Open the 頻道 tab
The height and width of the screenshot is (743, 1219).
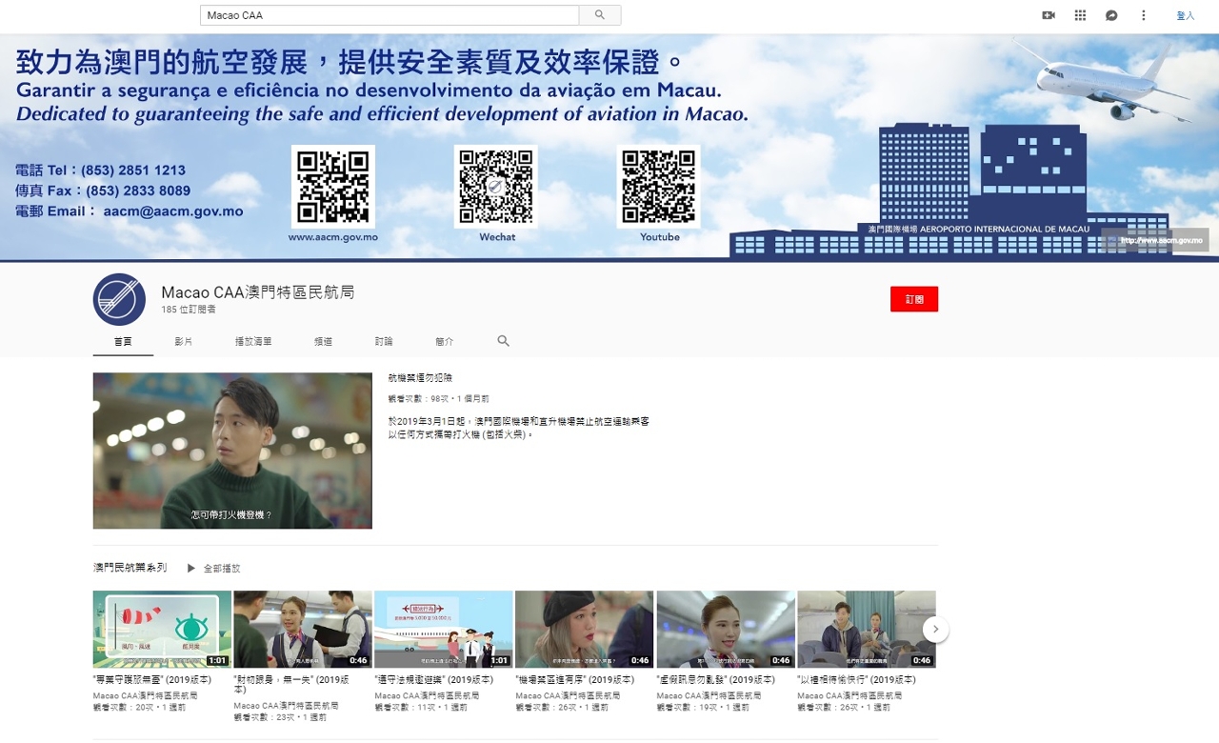[x=323, y=341]
